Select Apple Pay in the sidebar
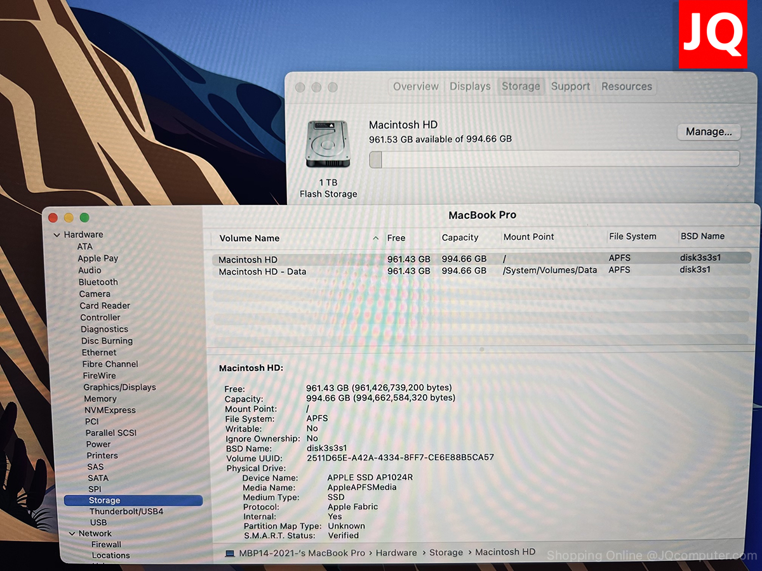Image resolution: width=762 pixels, height=571 pixels. pyautogui.click(x=98, y=258)
